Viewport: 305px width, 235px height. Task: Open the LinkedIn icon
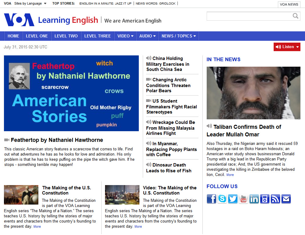click(254, 199)
